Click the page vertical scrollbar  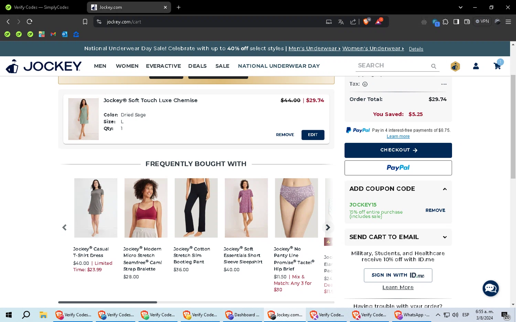(x=513, y=127)
